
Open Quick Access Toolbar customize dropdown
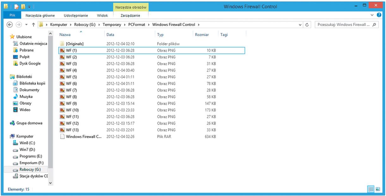tap(29, 6)
